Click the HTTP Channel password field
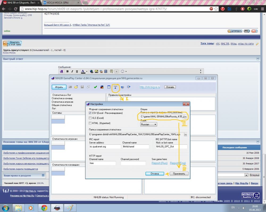 [133, 163]
